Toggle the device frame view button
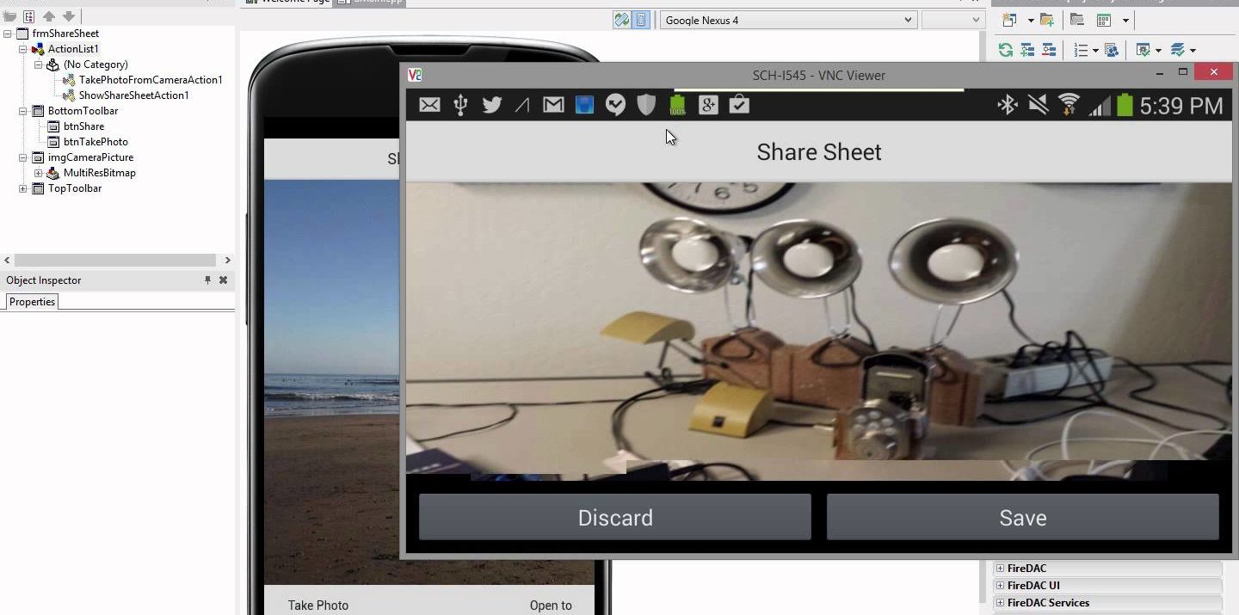The height and width of the screenshot is (615, 1239). (641, 20)
